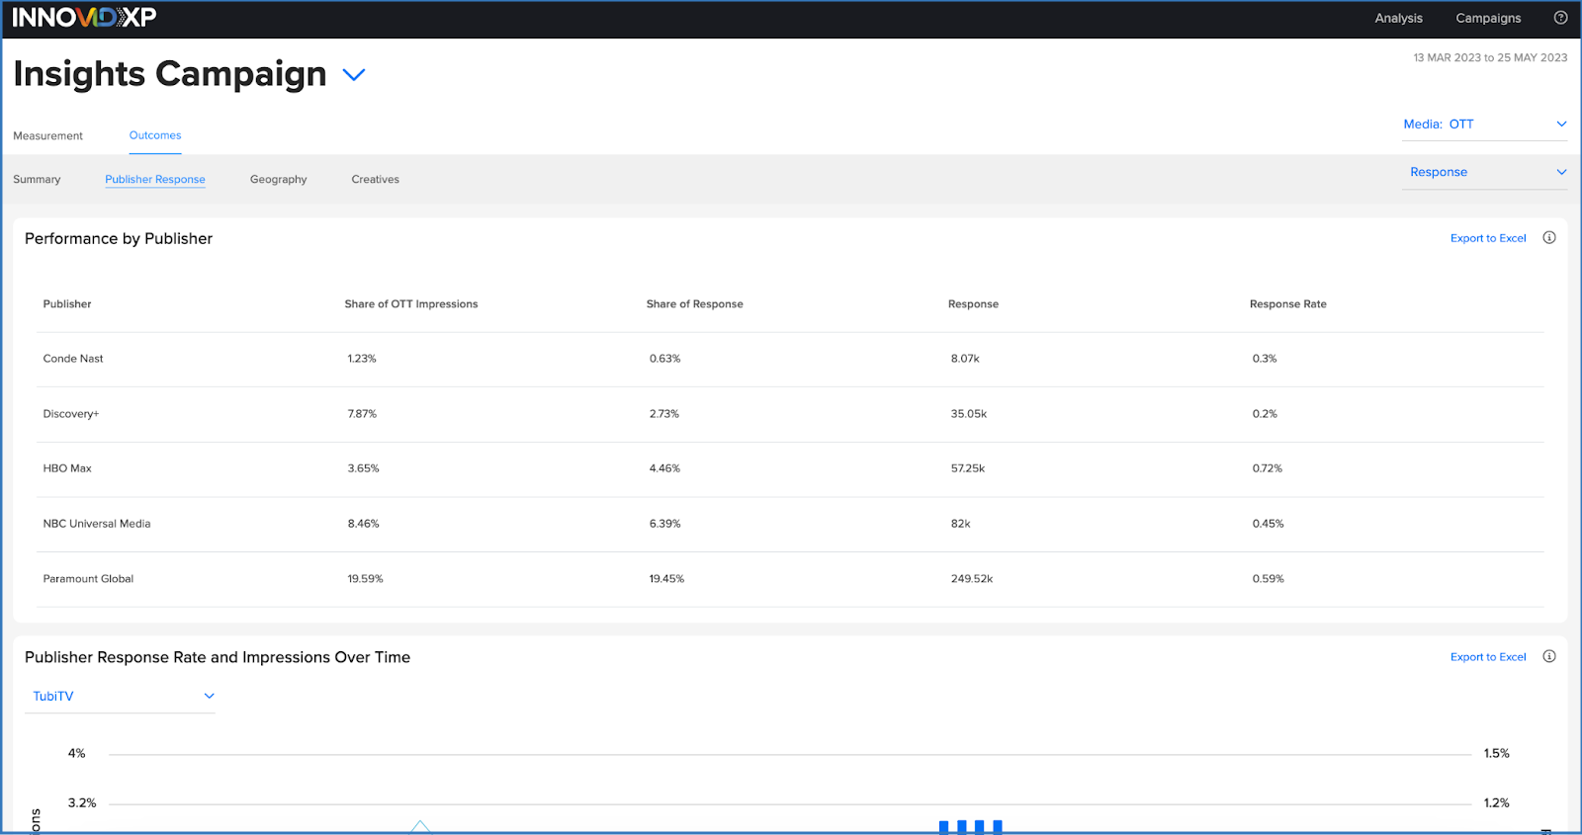
Task: Click Discovery+ response rate 0.2%
Action: (x=1265, y=414)
